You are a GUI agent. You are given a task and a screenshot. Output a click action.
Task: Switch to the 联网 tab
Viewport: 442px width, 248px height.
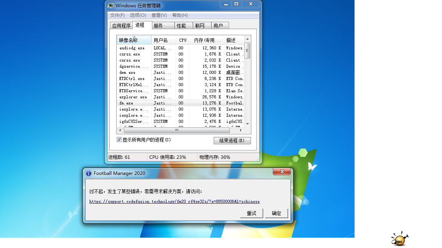(x=202, y=26)
